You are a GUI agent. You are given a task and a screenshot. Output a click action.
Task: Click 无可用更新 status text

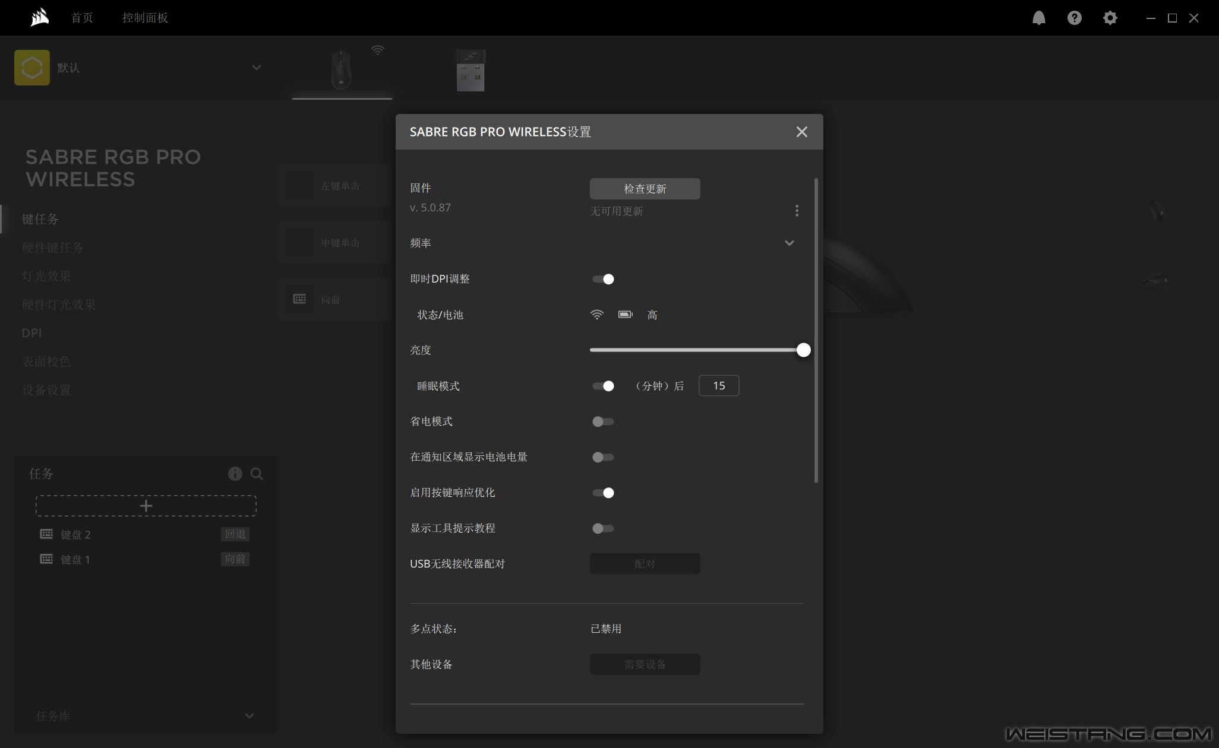pos(617,211)
